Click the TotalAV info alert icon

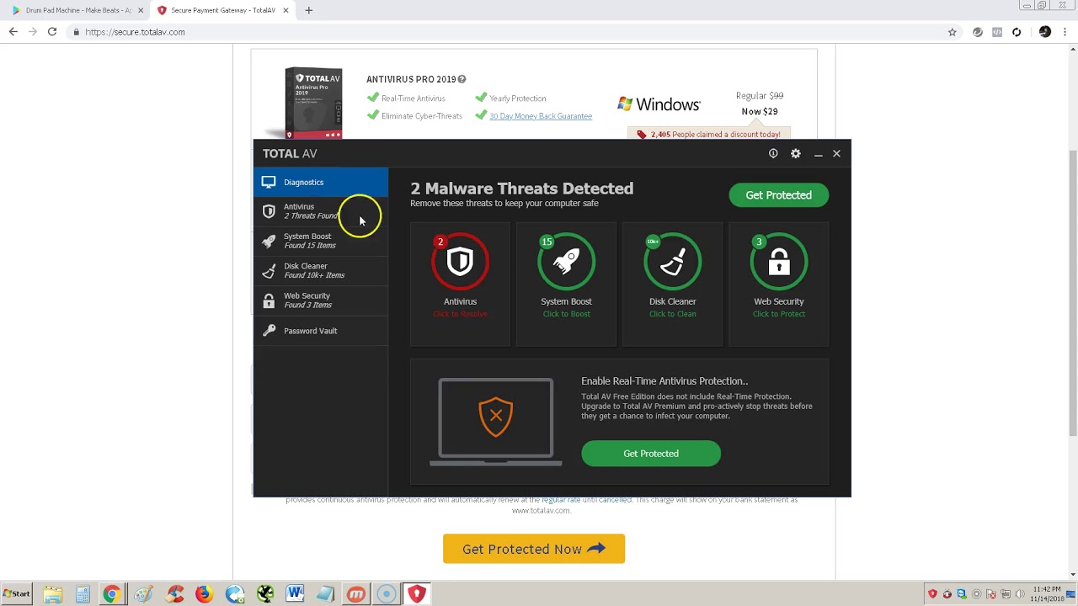pyautogui.click(x=773, y=153)
